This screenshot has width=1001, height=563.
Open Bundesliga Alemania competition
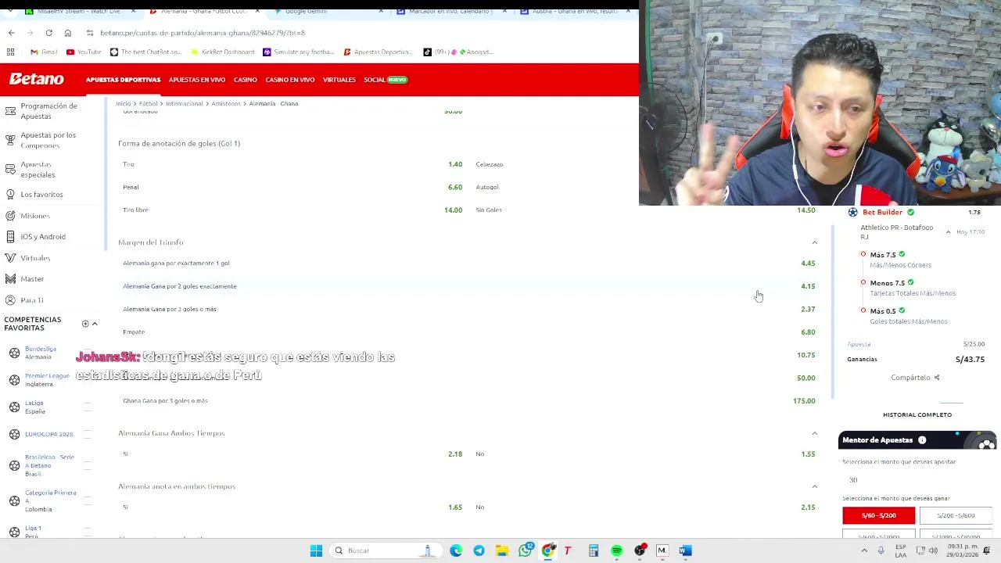tap(41, 353)
